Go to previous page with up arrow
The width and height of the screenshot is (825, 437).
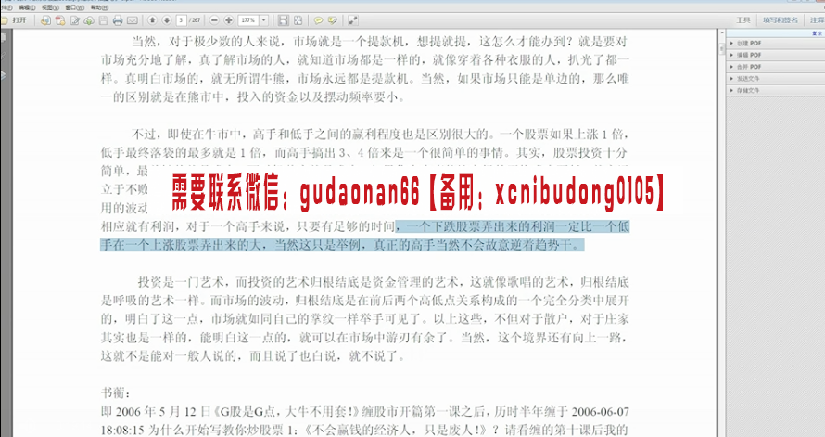click(152, 20)
